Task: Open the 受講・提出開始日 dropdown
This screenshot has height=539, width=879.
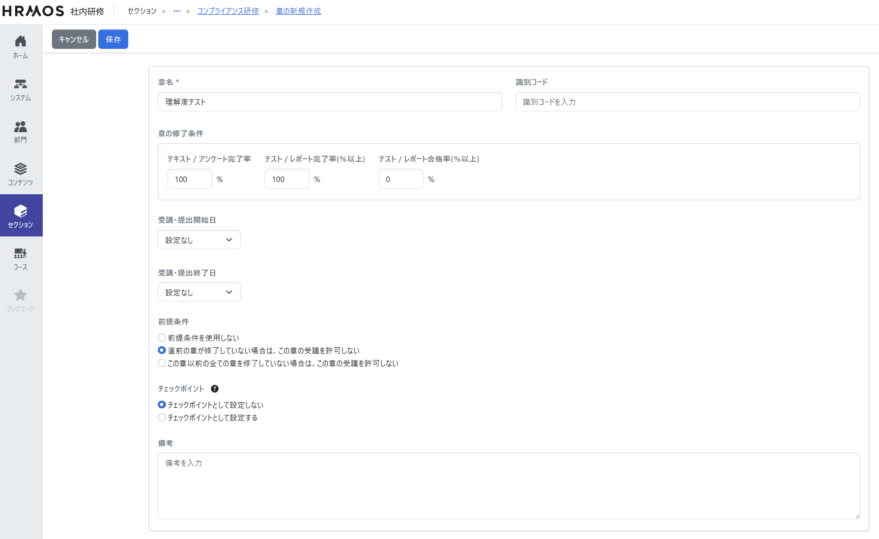Action: pyautogui.click(x=199, y=240)
